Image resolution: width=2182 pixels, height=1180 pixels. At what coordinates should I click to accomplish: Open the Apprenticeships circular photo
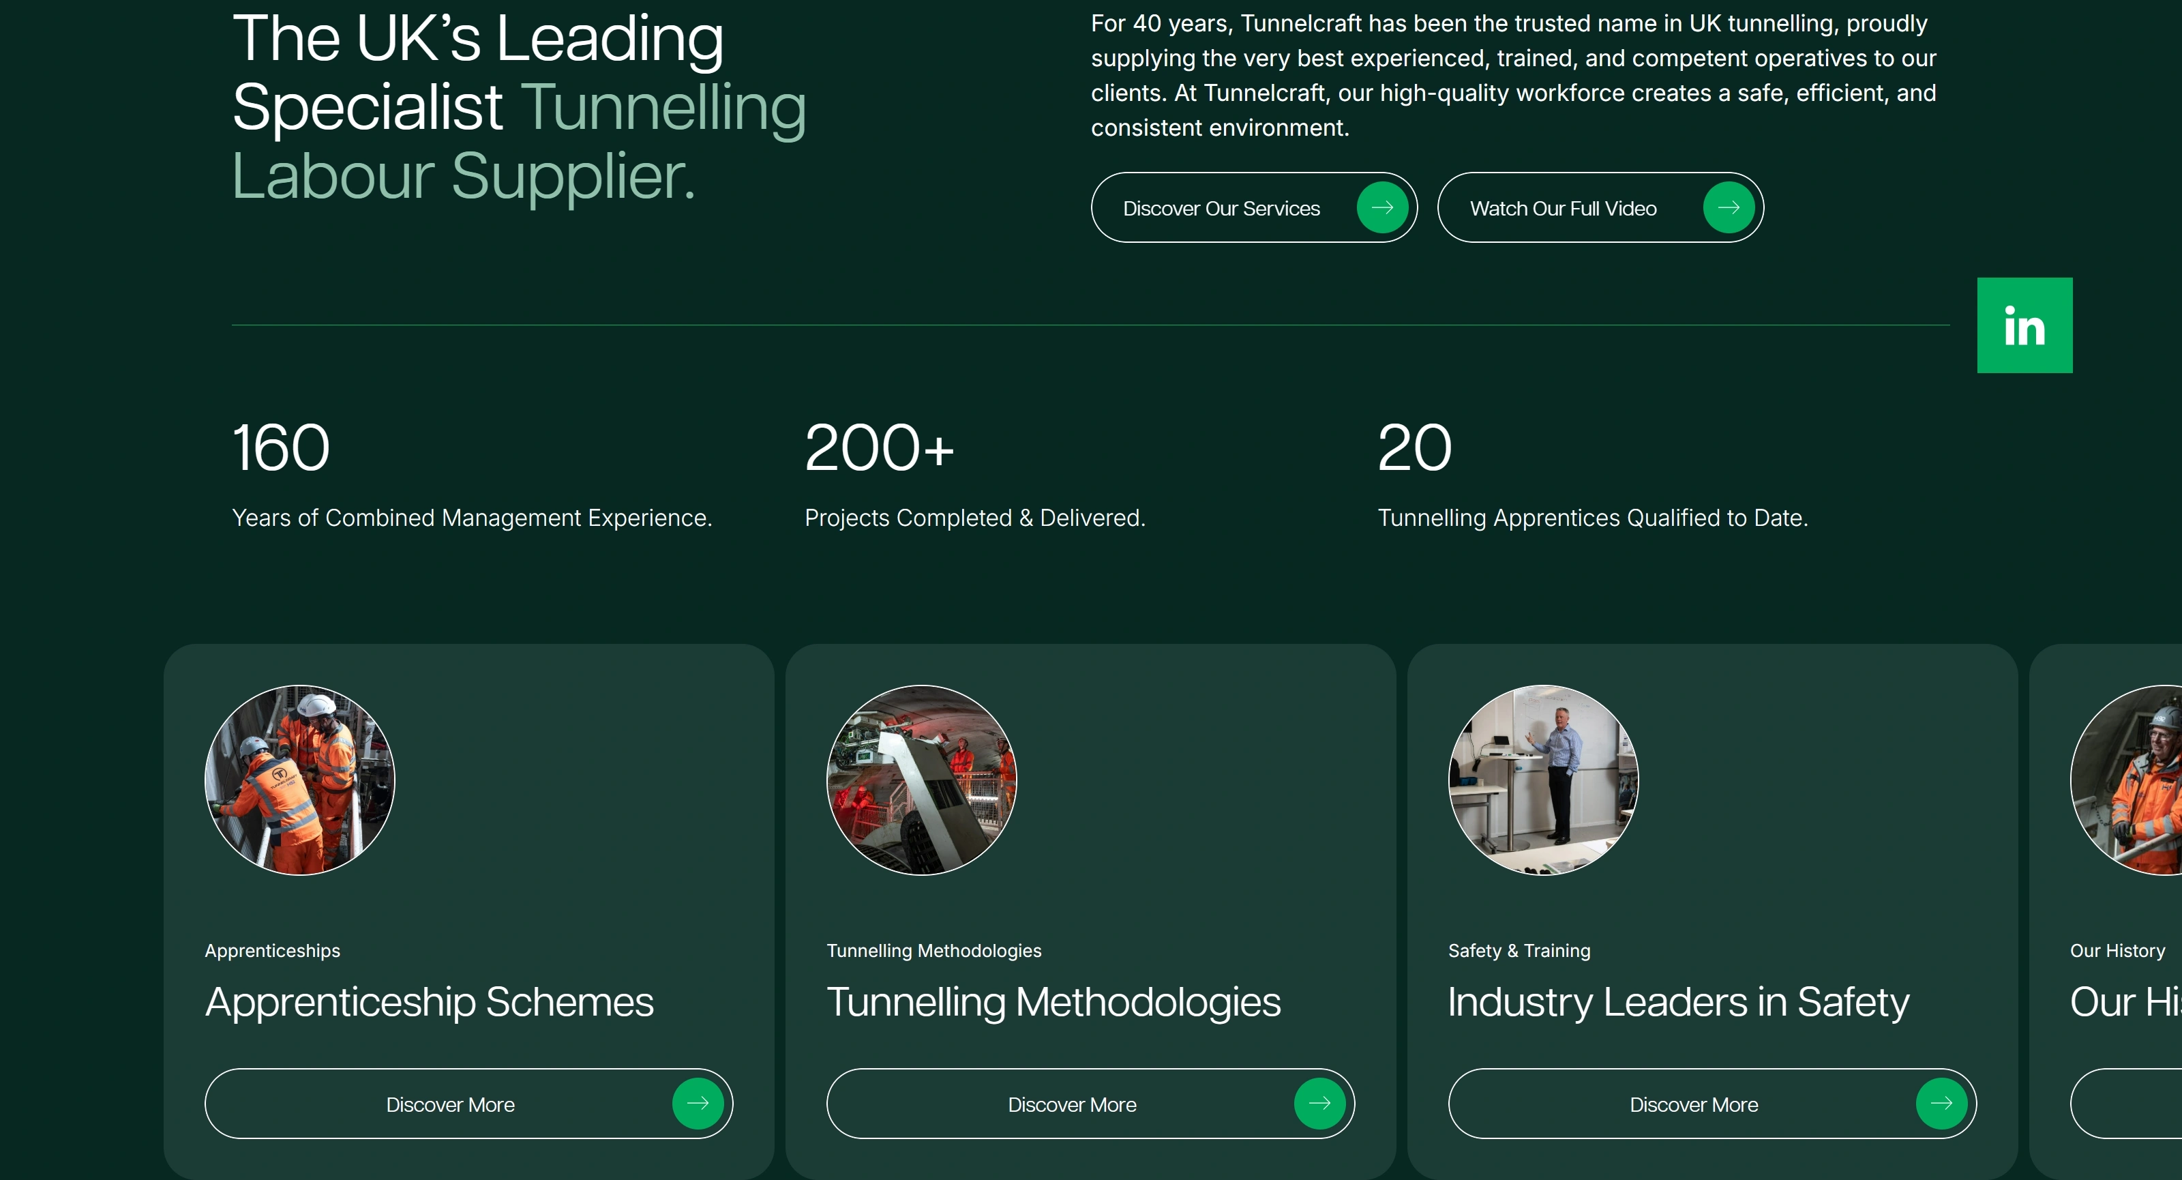(300, 780)
